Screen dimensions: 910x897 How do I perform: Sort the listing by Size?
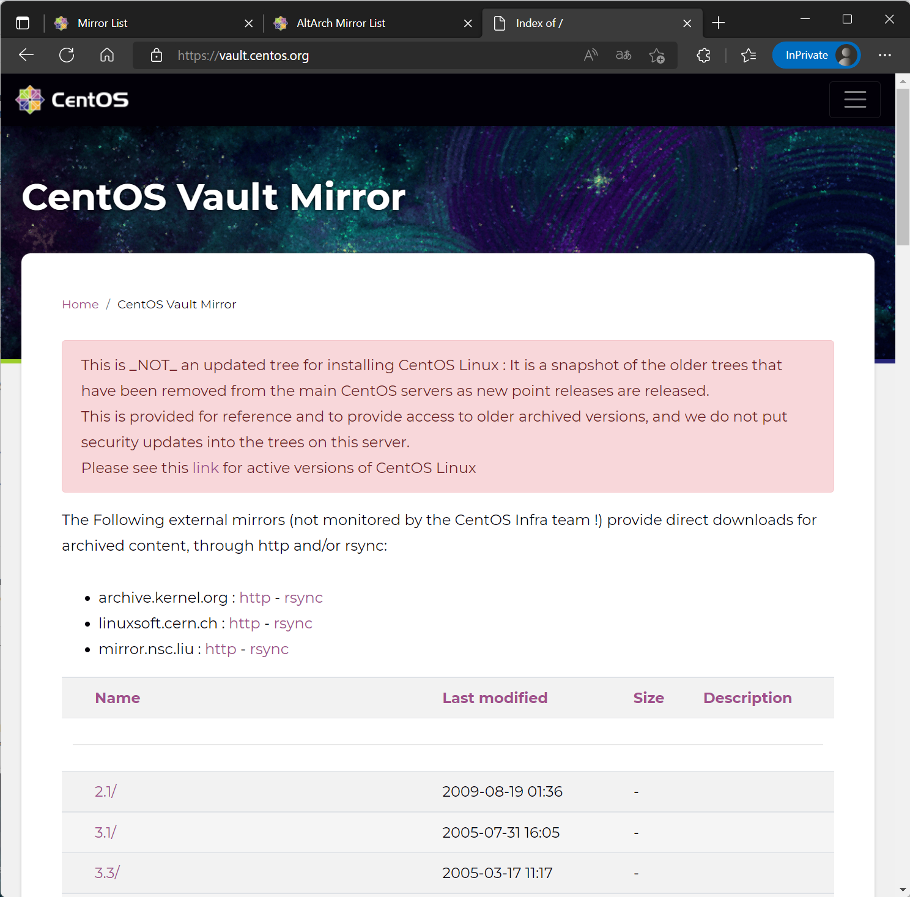click(x=649, y=698)
